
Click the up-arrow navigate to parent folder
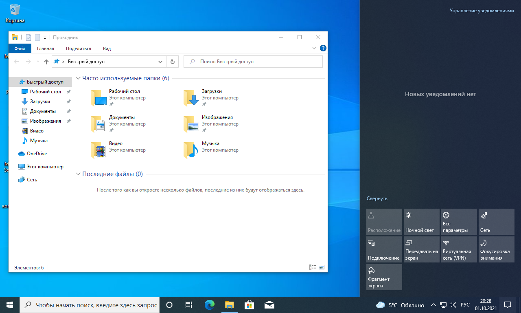pos(46,62)
